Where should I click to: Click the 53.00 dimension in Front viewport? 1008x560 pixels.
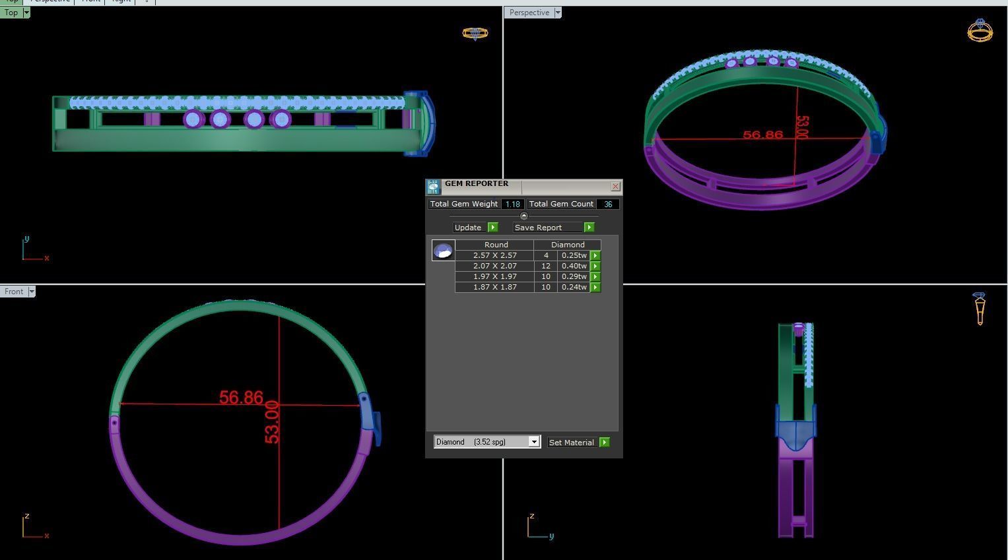(271, 422)
